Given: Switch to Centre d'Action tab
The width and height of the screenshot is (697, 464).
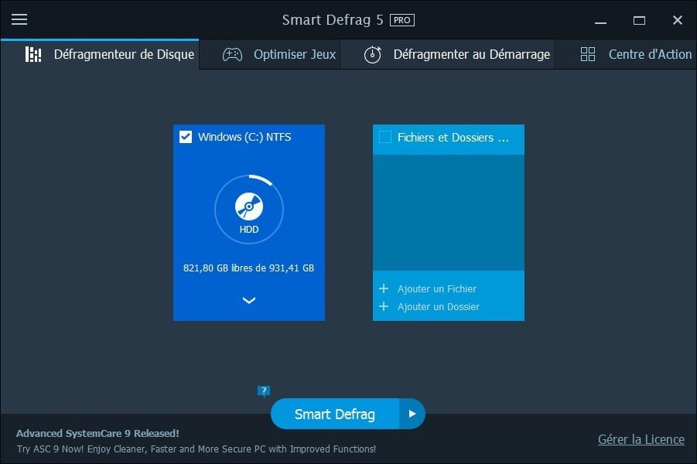Looking at the screenshot, I should pos(627,54).
